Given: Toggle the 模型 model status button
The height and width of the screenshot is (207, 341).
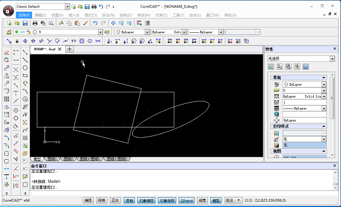Looking at the screenshot, I should click(x=216, y=200).
